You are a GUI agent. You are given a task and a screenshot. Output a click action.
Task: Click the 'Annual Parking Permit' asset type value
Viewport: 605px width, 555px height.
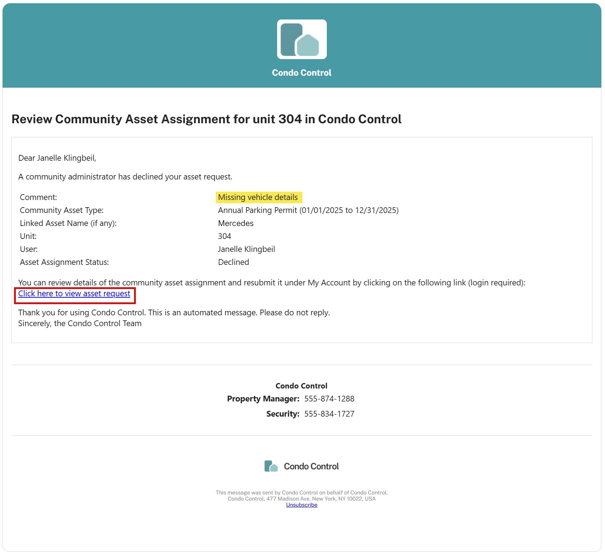[x=308, y=210]
